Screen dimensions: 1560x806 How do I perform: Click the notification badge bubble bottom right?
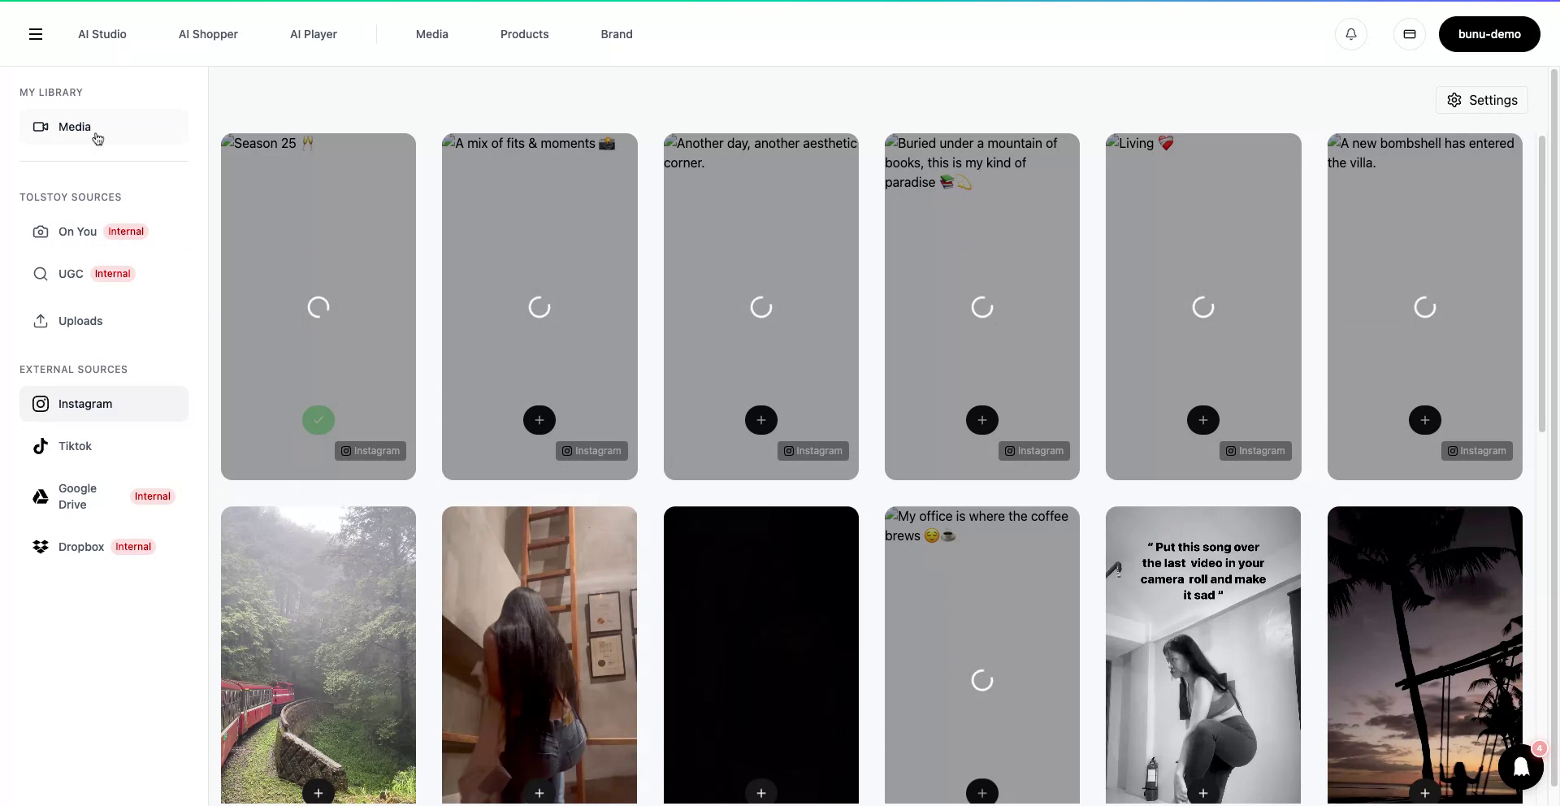[1520, 766]
